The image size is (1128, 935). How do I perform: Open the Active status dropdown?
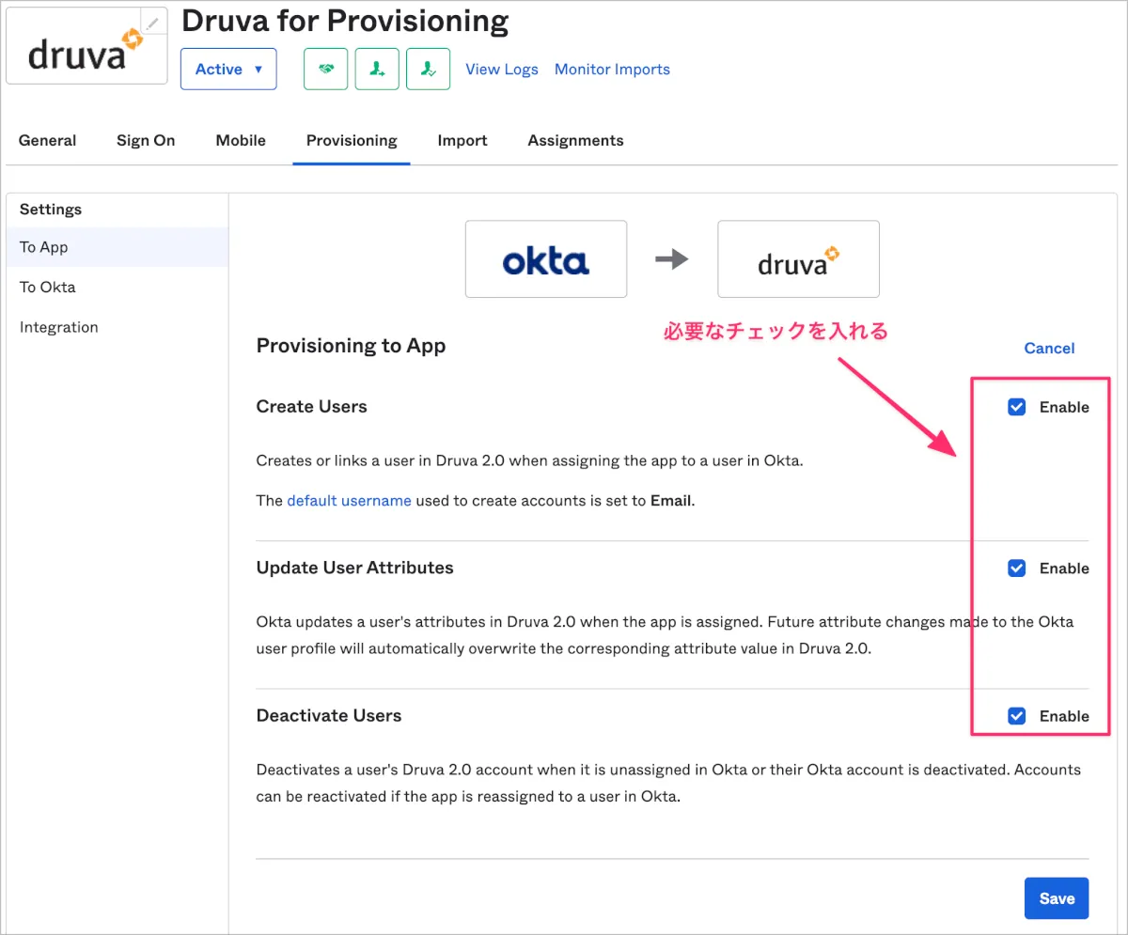click(228, 70)
